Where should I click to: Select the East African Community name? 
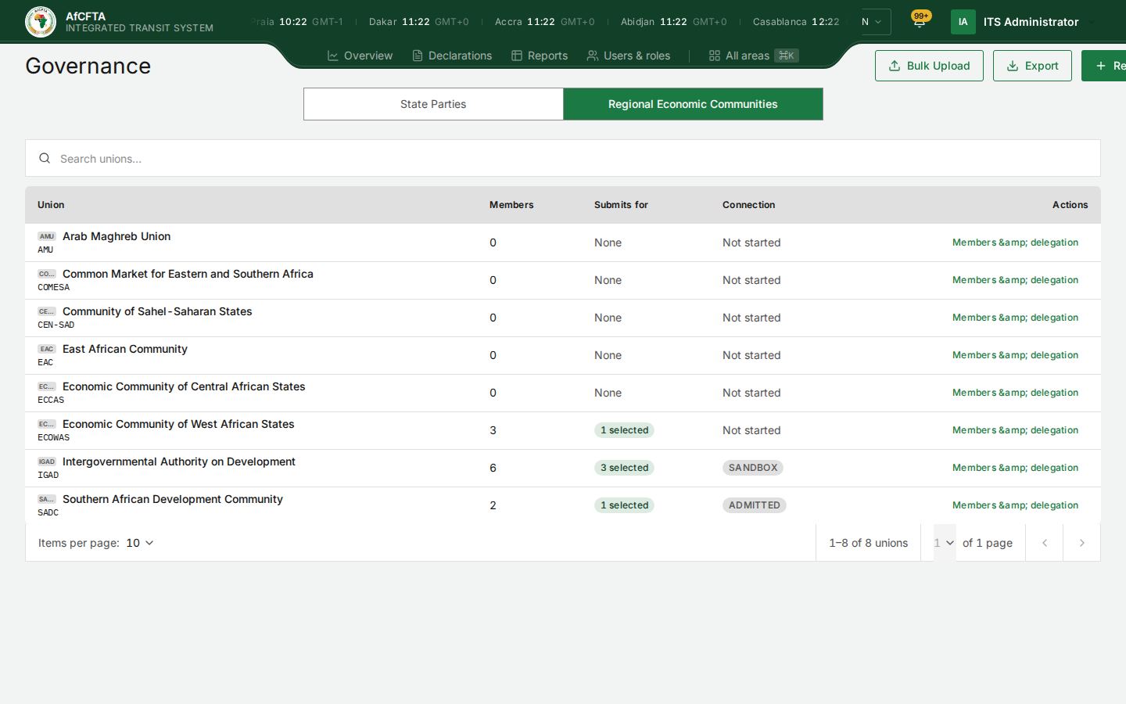click(x=125, y=349)
